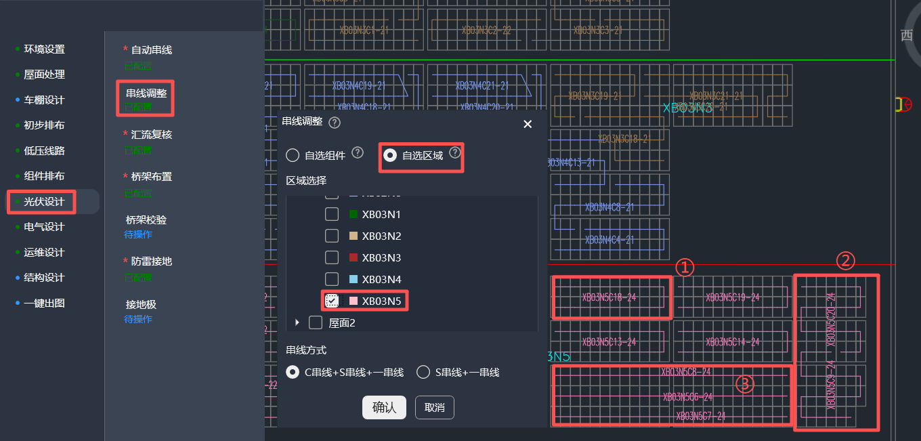Open 光伏设计 in the left sidebar
The height and width of the screenshot is (441, 921).
click(x=44, y=202)
